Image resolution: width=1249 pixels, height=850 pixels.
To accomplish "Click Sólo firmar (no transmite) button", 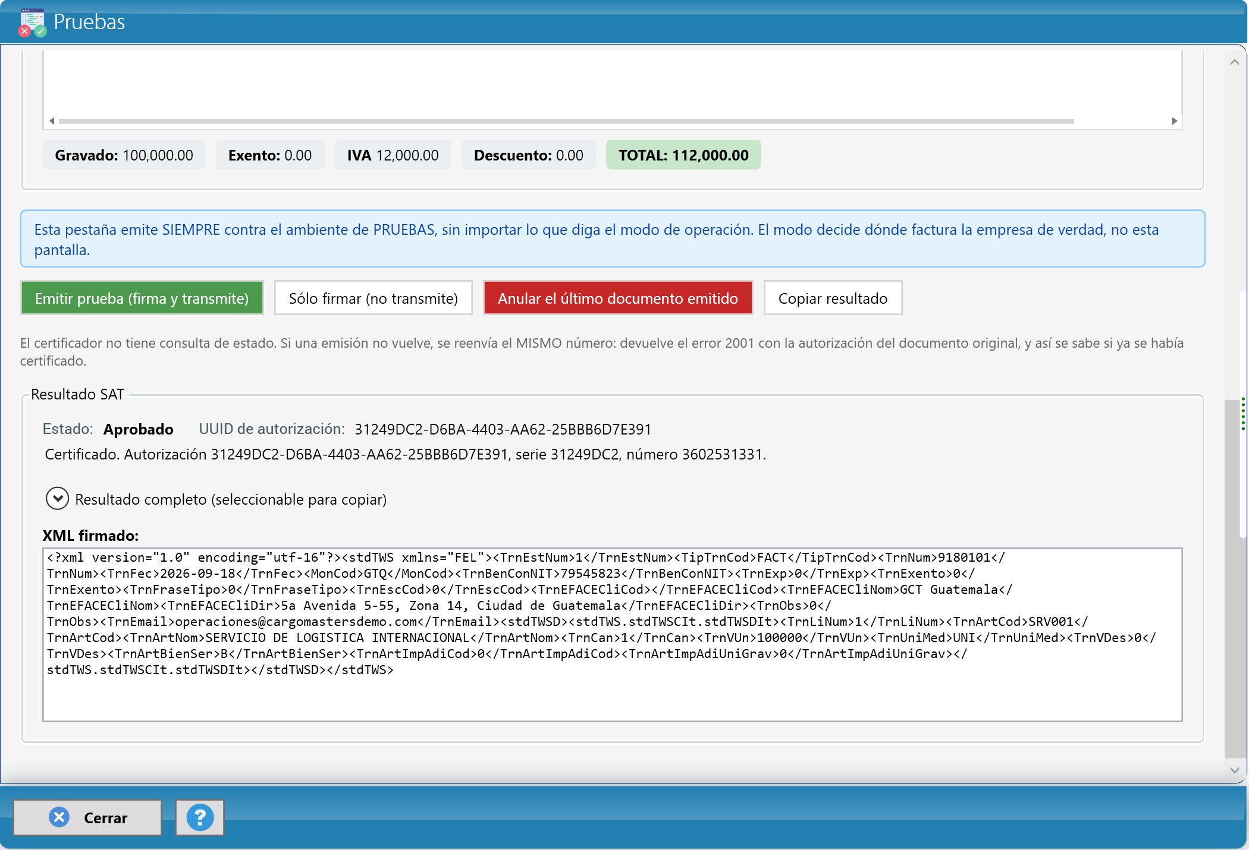I will (374, 298).
